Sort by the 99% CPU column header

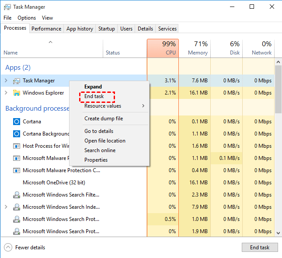pos(163,48)
